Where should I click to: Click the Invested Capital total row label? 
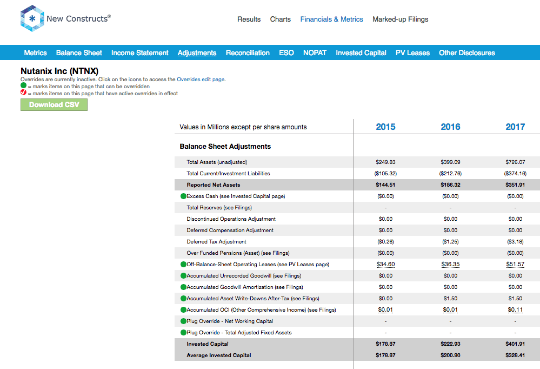tap(208, 344)
